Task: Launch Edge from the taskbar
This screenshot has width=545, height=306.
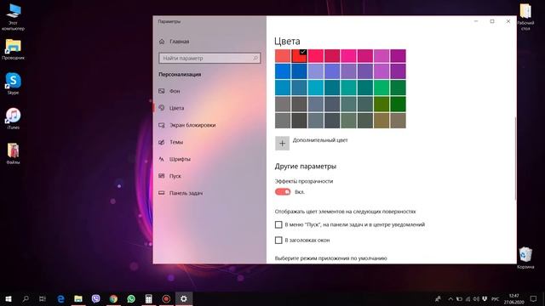Action: coord(60,298)
